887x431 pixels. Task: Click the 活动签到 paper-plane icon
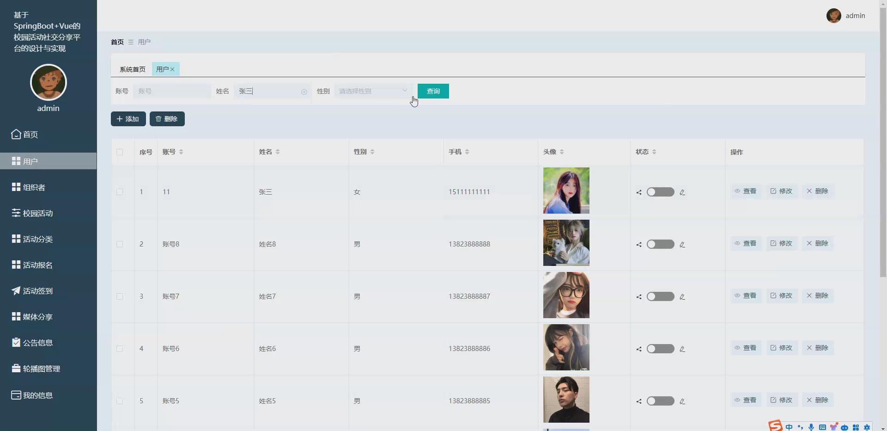pyautogui.click(x=16, y=290)
